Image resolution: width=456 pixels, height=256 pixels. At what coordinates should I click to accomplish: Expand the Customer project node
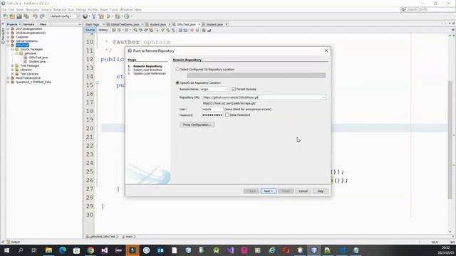pos(8,37)
